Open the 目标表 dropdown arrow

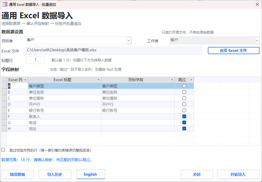tap(129, 41)
